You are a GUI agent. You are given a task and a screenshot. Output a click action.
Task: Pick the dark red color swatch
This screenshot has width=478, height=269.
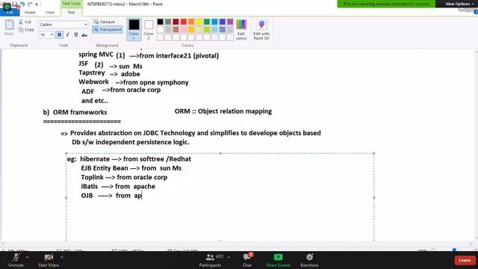(x=176, y=22)
